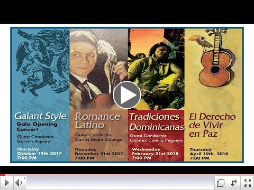
Task: Seek along the red video progress bar
Action: point(127,175)
